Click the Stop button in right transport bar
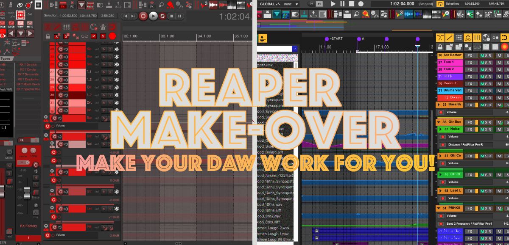 (352, 4)
